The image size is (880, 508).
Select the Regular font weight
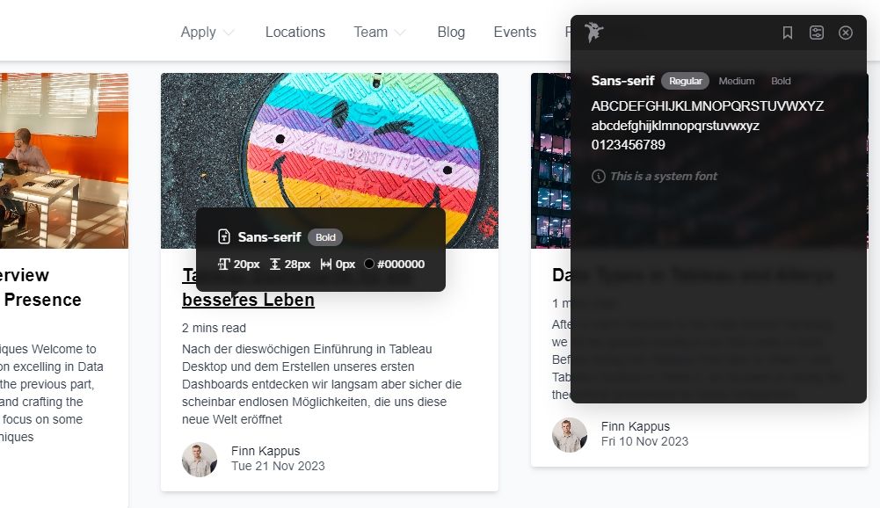click(685, 81)
